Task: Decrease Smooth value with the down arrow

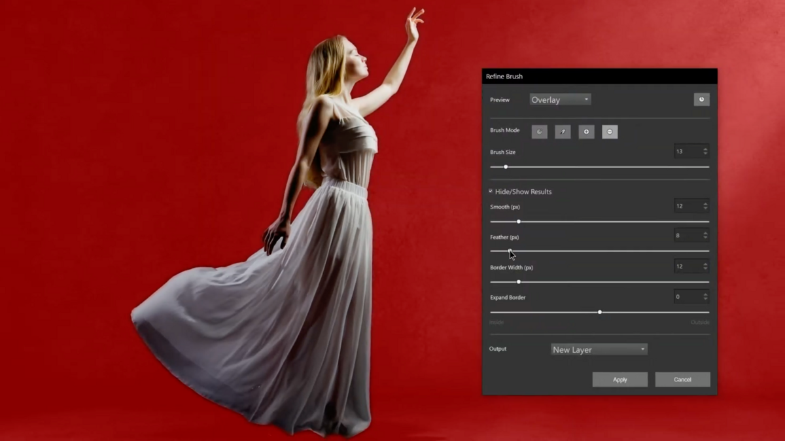Action: click(705, 209)
